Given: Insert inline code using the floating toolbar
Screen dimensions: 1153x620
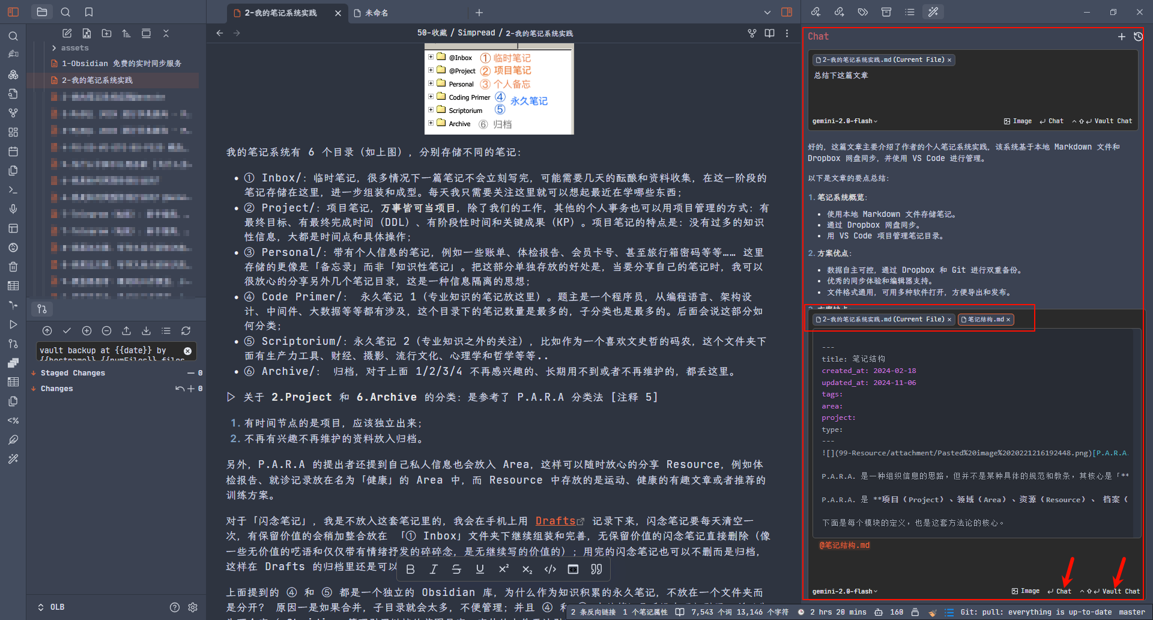Looking at the screenshot, I should [x=550, y=569].
